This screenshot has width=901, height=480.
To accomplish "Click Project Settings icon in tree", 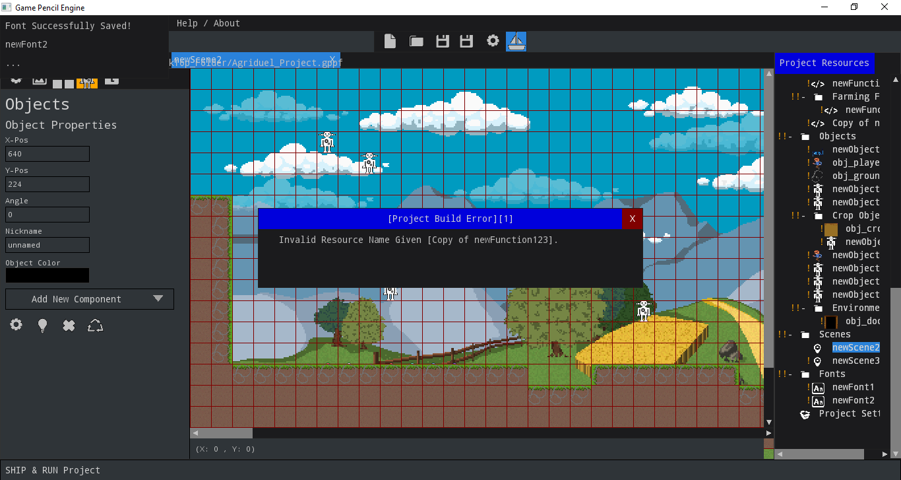I will pyautogui.click(x=805, y=414).
